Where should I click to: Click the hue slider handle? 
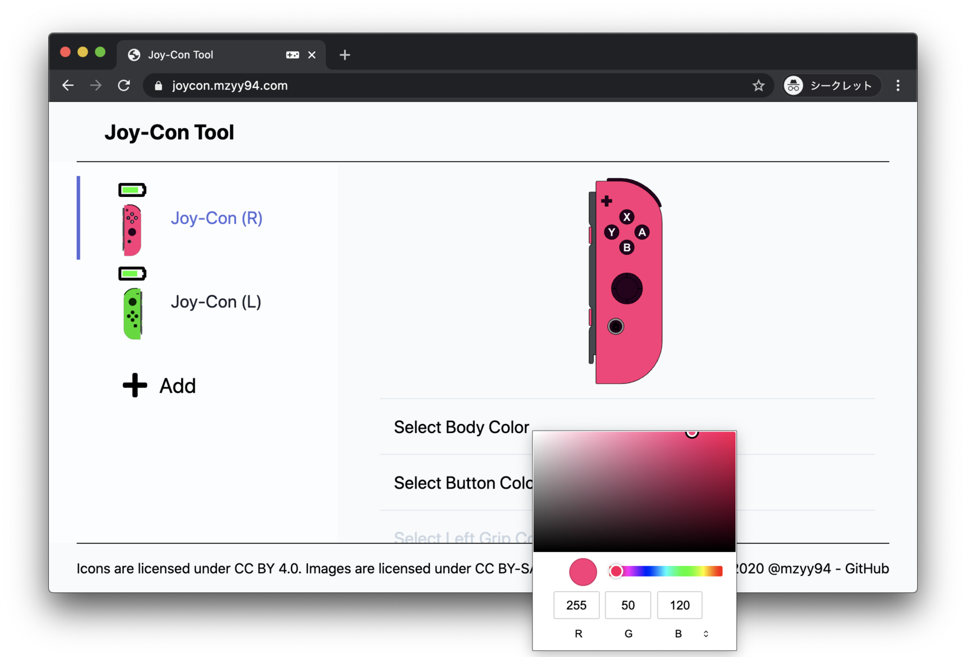(616, 571)
